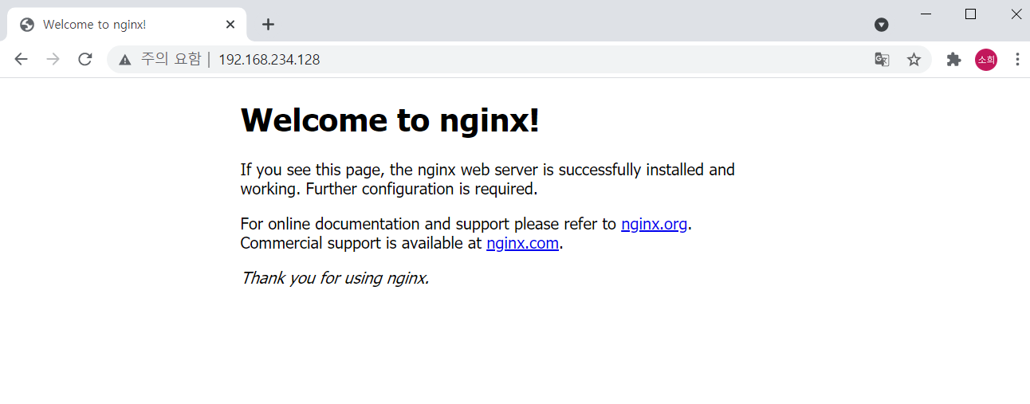Click the globe favicon on the tab
Screen dimensions: 1030x404
click(27, 24)
